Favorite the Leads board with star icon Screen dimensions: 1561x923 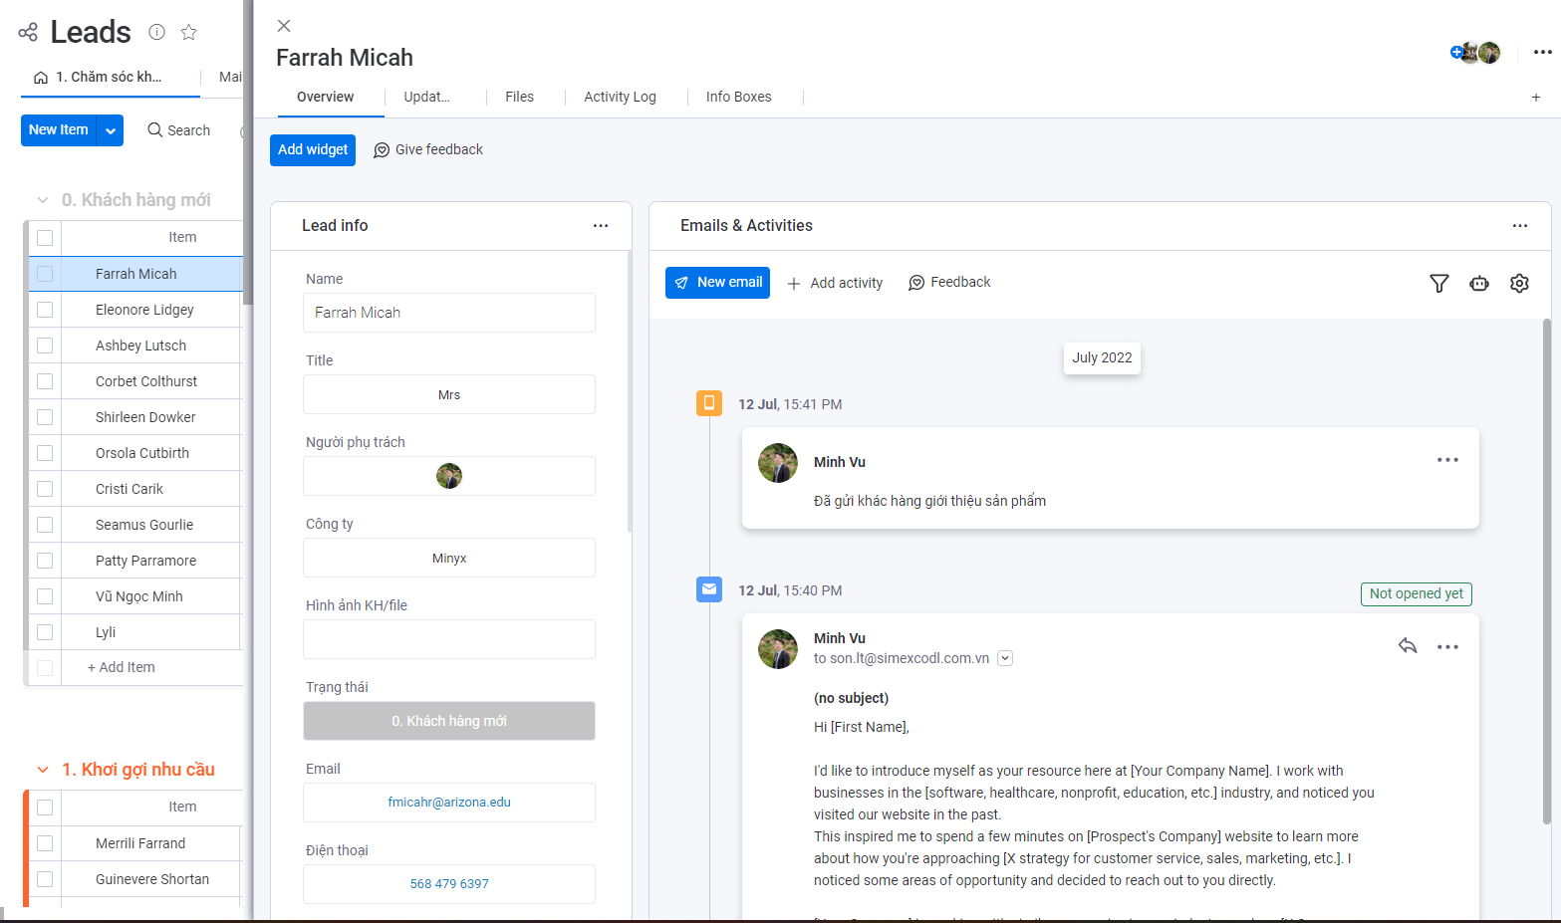point(188,32)
